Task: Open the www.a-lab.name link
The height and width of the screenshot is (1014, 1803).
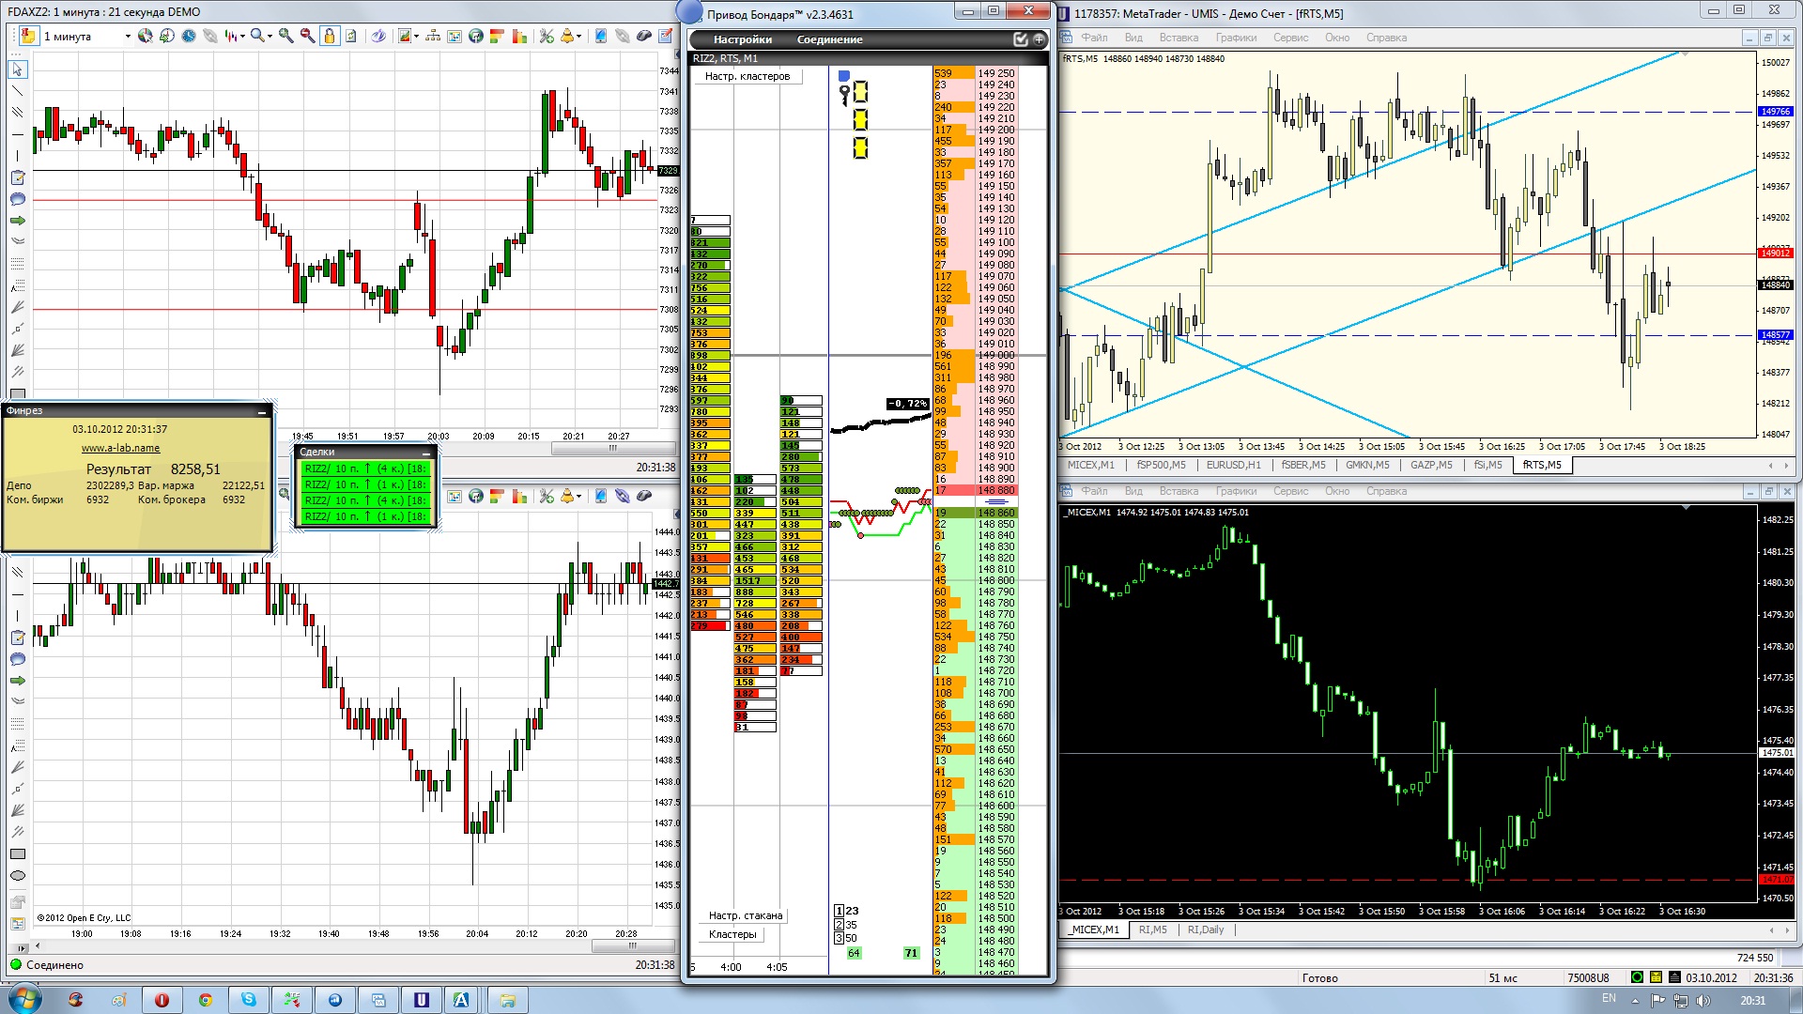Action: [x=120, y=448]
